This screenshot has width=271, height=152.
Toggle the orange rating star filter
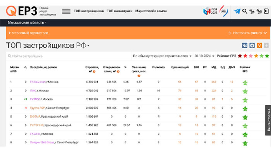click(x=256, y=56)
